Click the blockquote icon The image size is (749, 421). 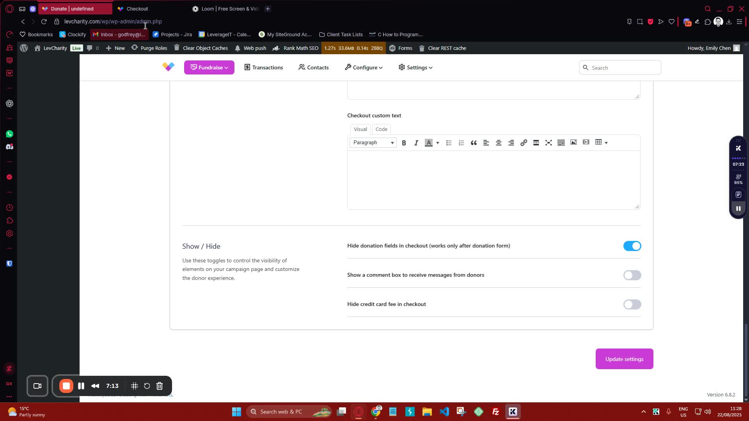474,143
